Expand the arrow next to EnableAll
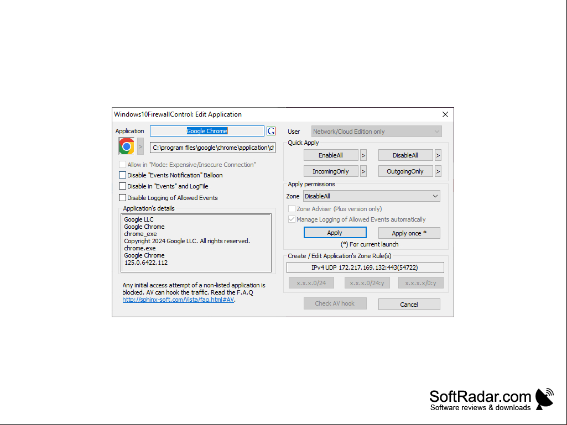The image size is (567, 425). pos(363,155)
